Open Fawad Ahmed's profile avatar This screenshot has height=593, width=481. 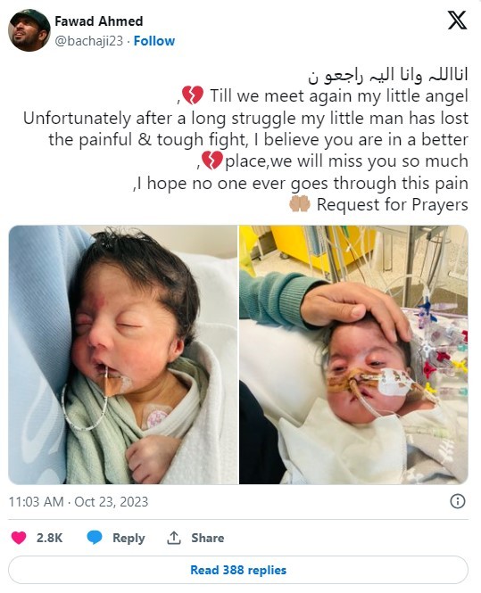pyautogui.click(x=29, y=30)
